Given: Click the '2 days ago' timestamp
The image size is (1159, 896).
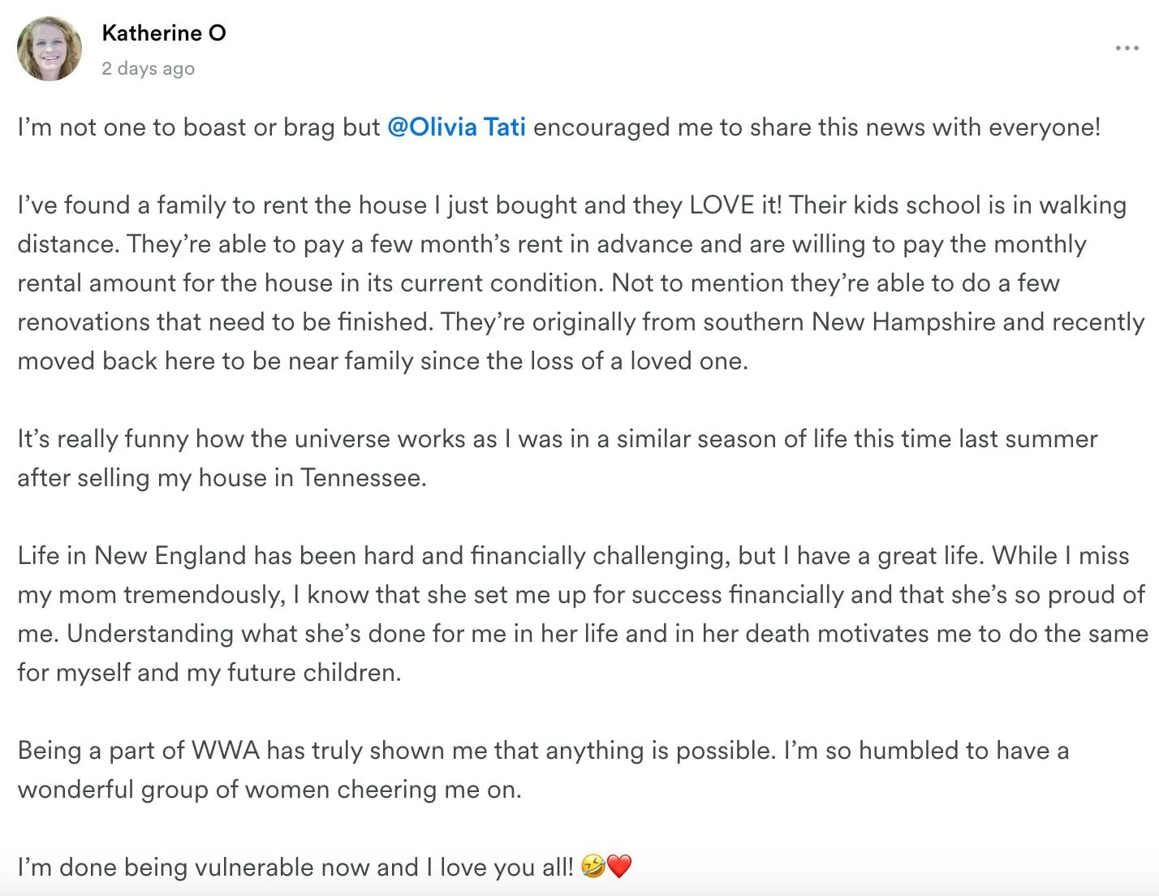Looking at the screenshot, I should tap(148, 68).
